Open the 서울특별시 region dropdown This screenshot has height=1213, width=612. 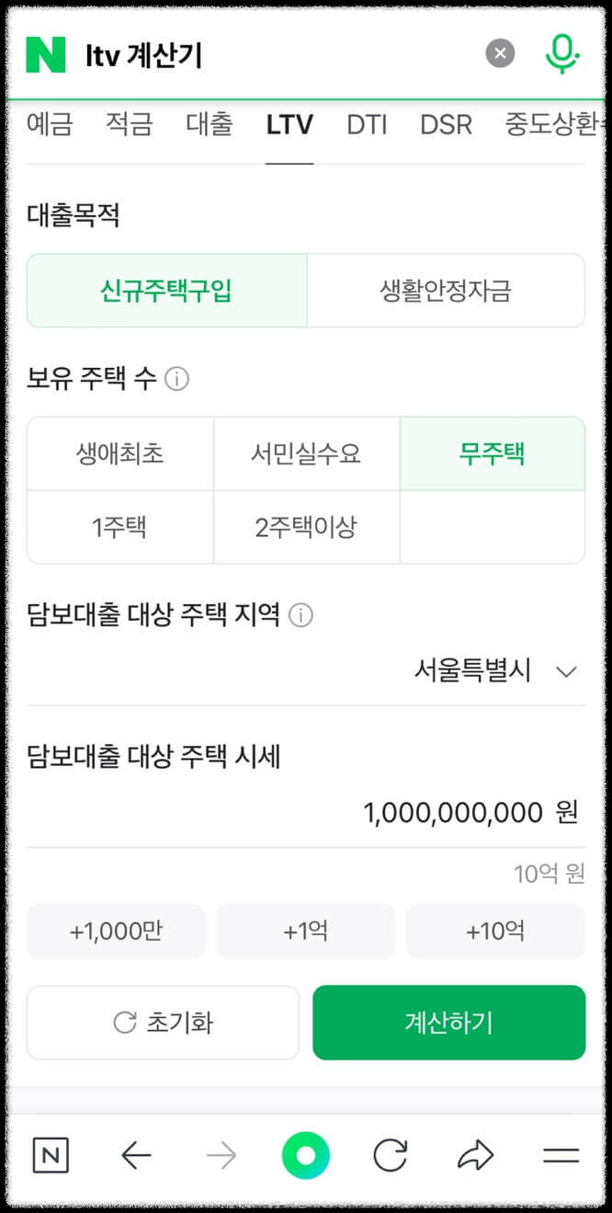pos(488,671)
